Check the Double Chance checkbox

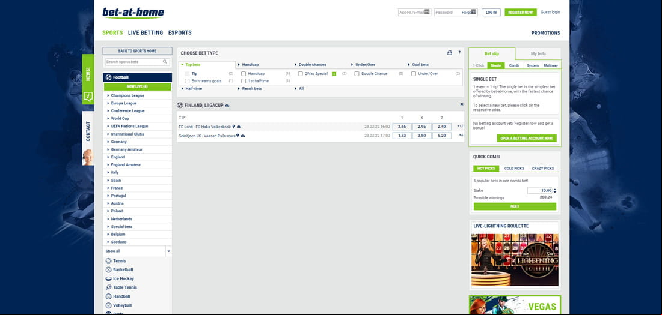(x=357, y=74)
